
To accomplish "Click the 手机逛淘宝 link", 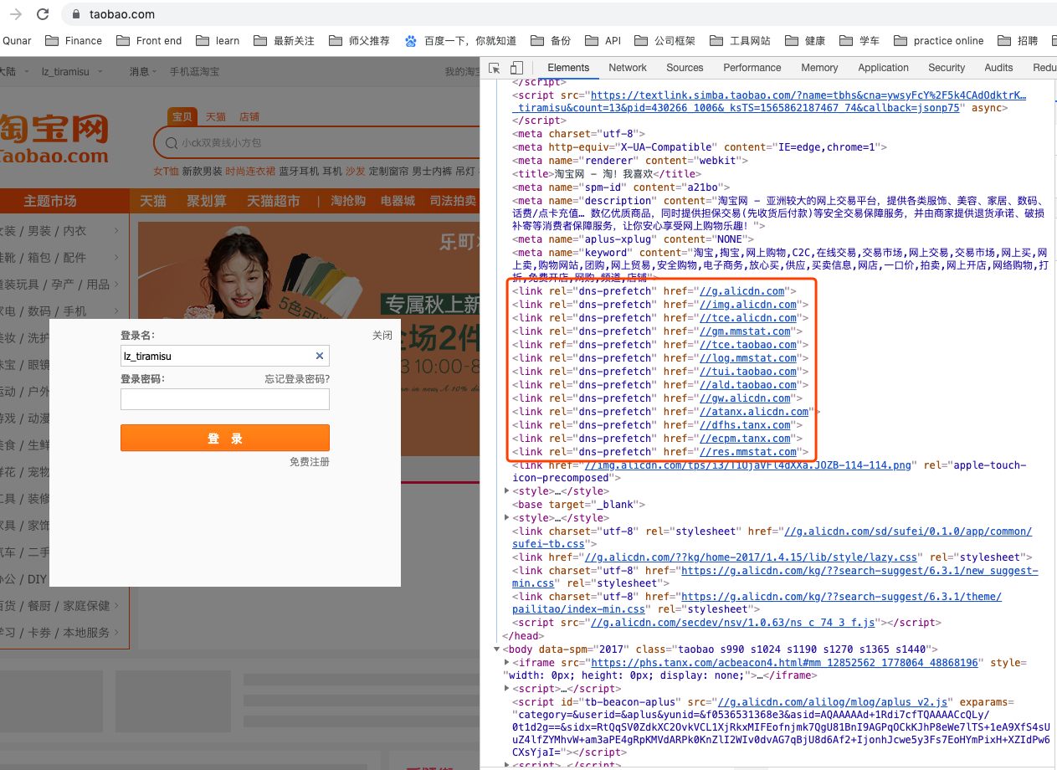I will (194, 72).
